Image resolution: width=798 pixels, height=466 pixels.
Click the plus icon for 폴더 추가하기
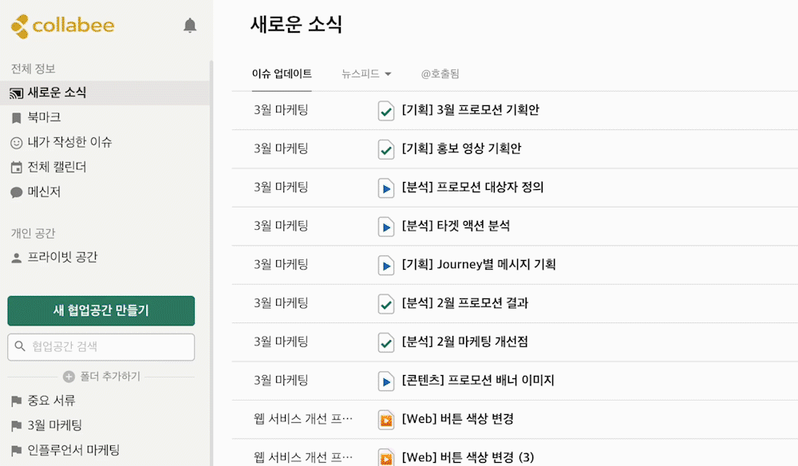tap(69, 377)
